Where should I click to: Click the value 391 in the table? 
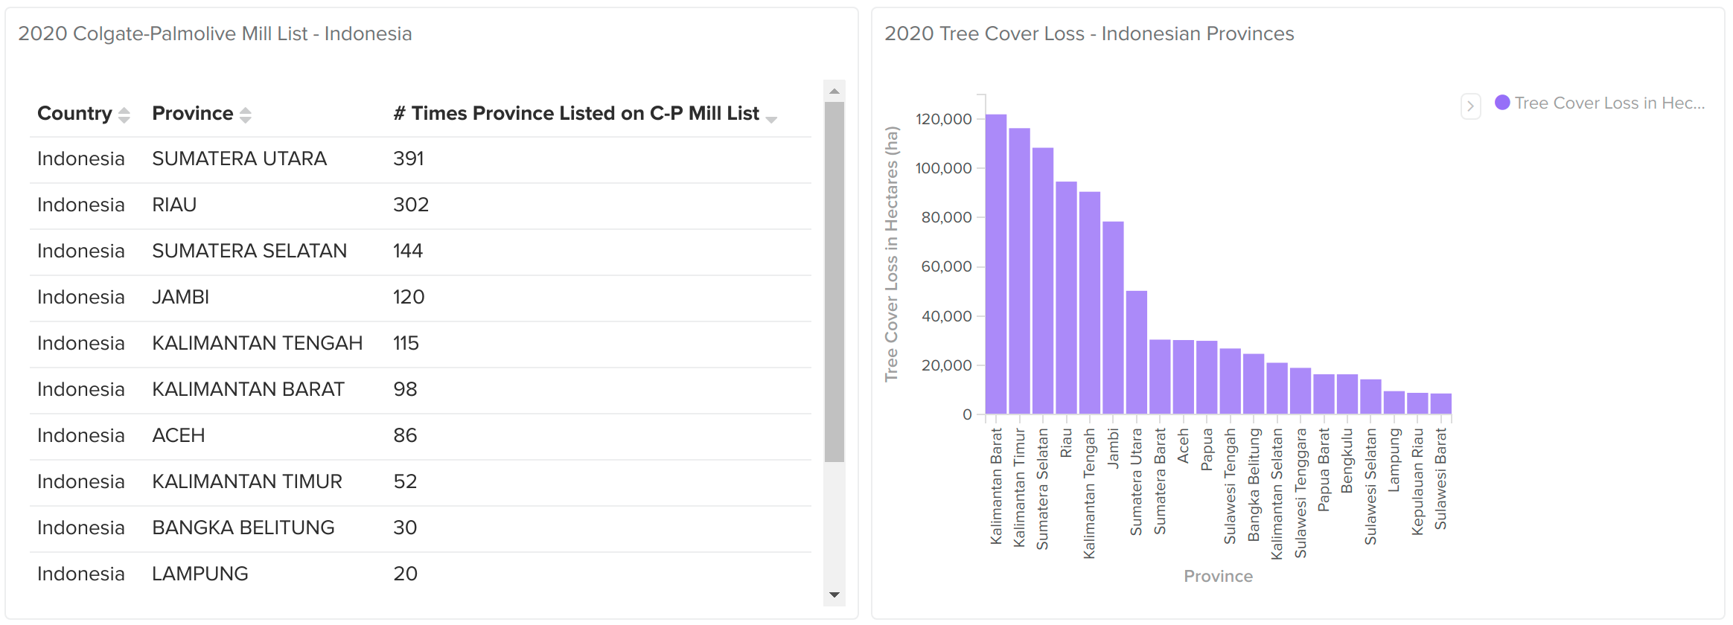point(409,158)
